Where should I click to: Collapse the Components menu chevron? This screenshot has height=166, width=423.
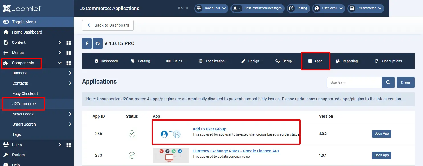tap(60, 63)
